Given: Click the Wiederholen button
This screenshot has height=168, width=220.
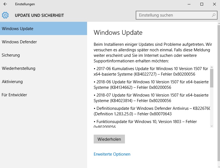Looking at the screenshot, I should (x=109, y=139).
